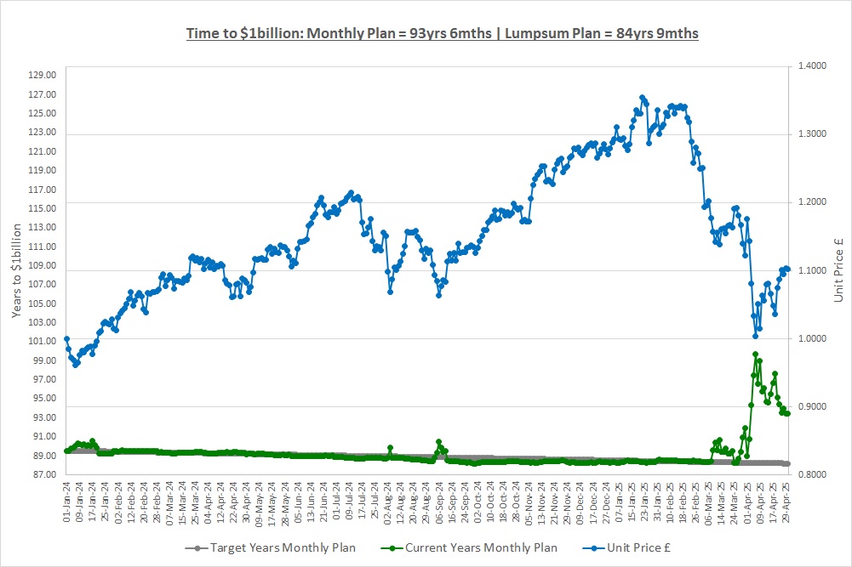The image size is (852, 567).
Task: Click the highest peak of the blue Unit Price line
Action: (x=642, y=97)
